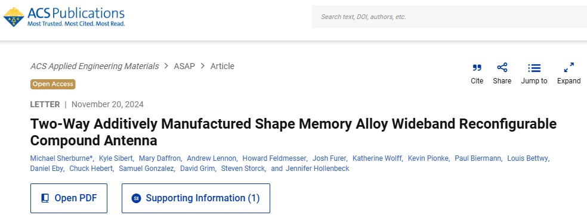Open author Steven Storck's profile
Viewport: 587px width, 215px height.
243,169
